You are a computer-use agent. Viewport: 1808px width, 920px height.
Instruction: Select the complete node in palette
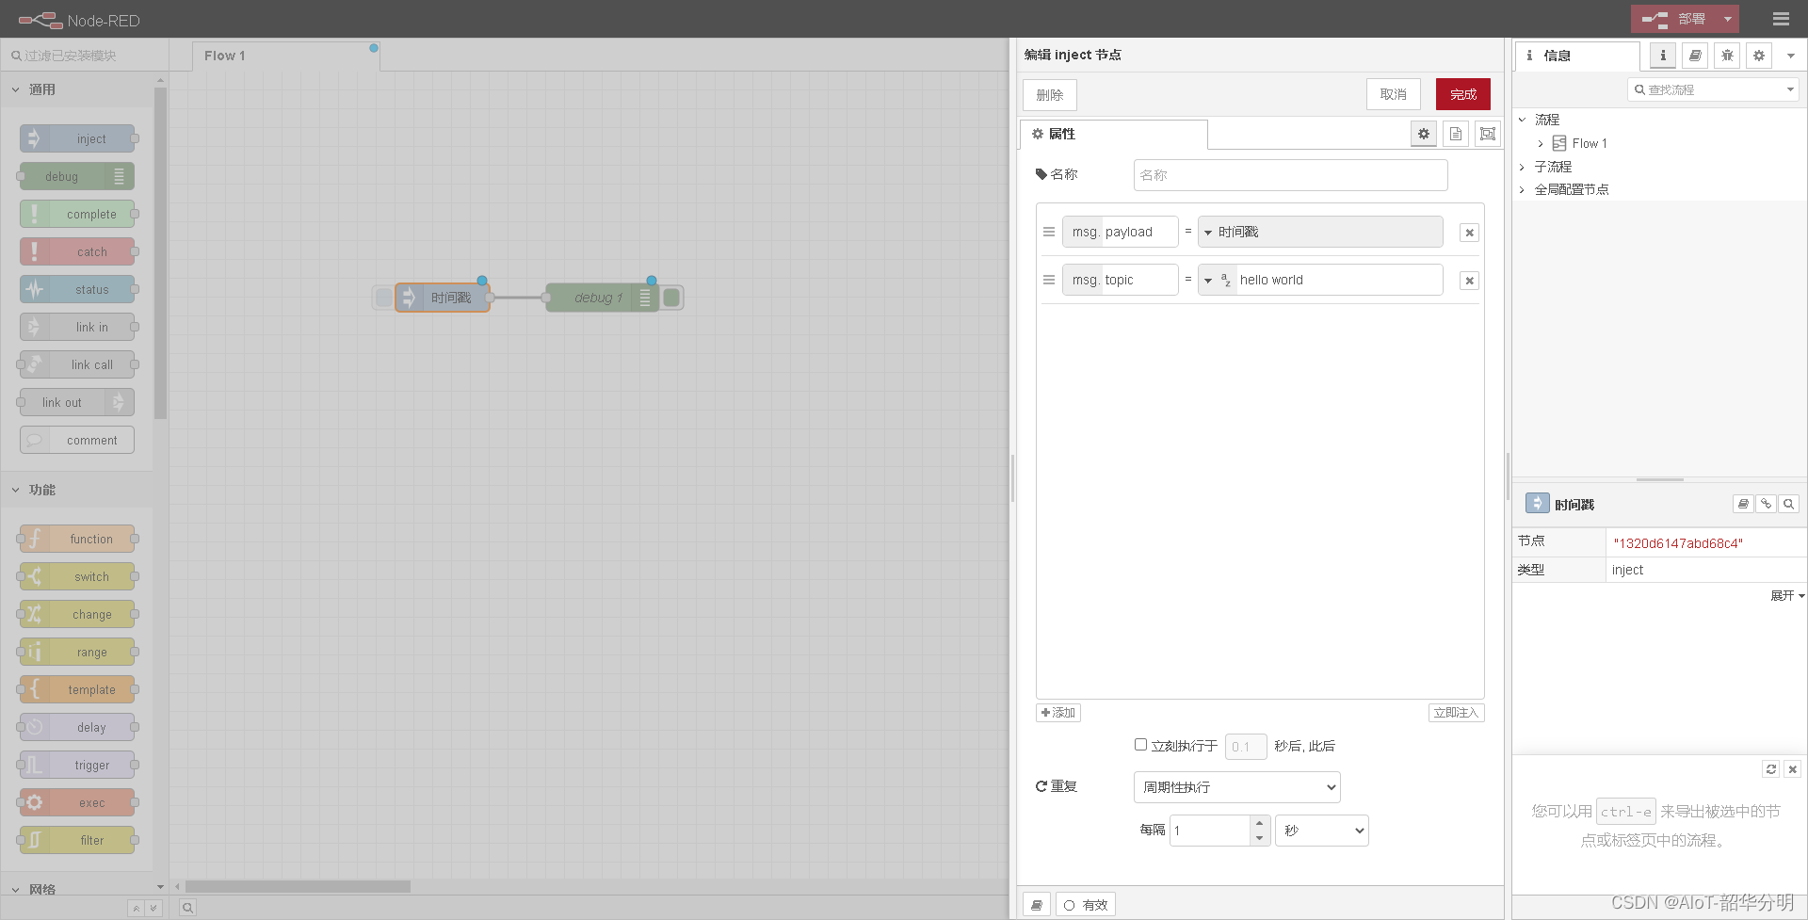[77, 214]
